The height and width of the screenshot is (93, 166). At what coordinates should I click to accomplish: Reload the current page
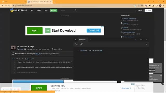(9, 6)
